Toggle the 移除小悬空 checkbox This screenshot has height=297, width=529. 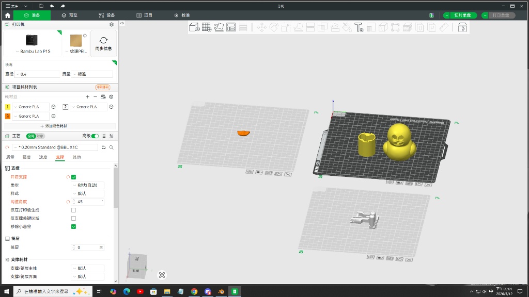pyautogui.click(x=73, y=227)
